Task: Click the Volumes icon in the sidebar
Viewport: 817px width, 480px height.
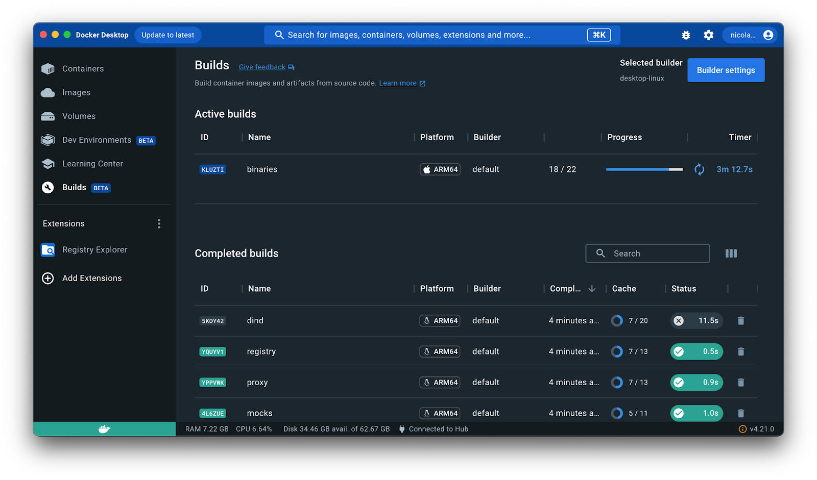Action: [47, 116]
